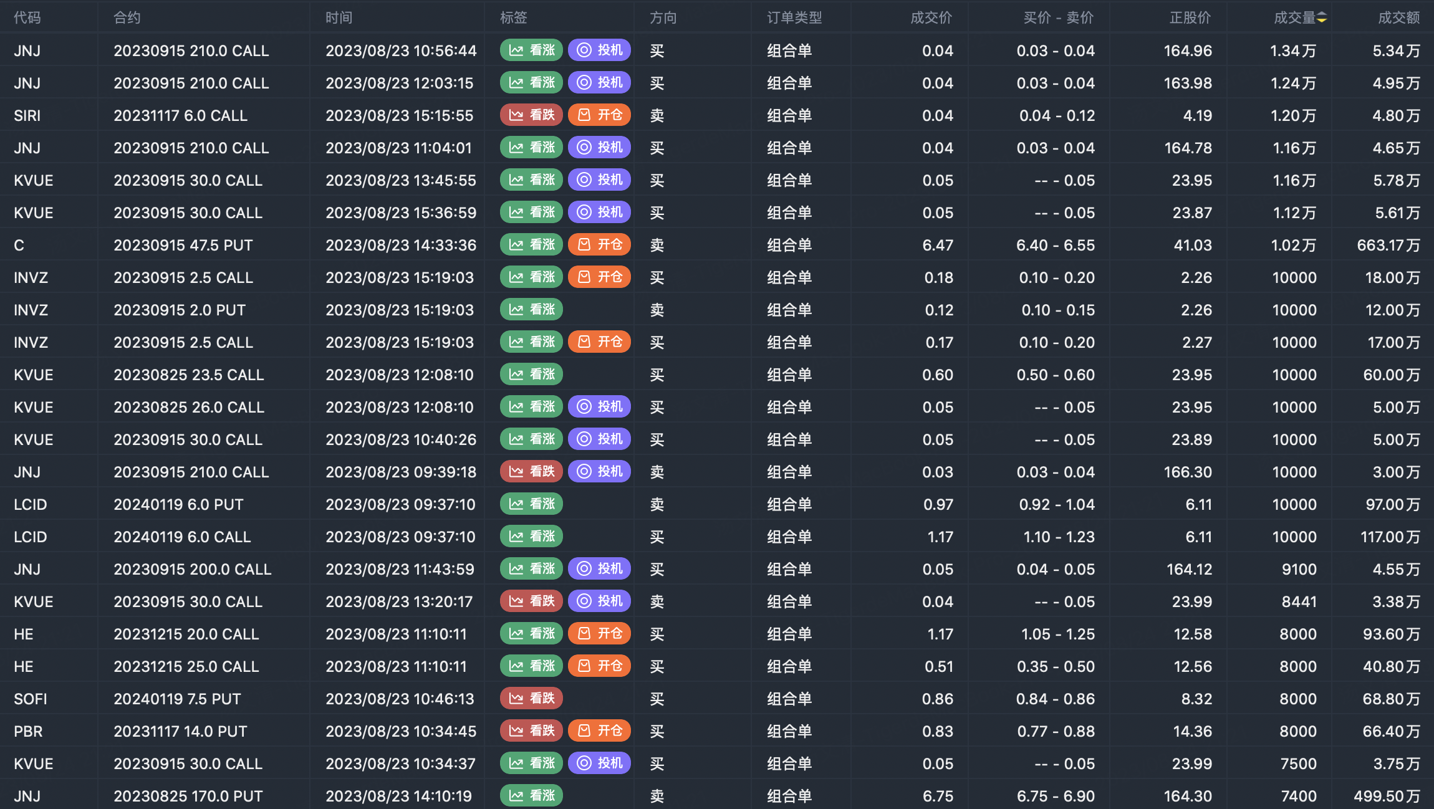Click 投机 tag in JNJ 200.0 CALL row

(x=599, y=569)
